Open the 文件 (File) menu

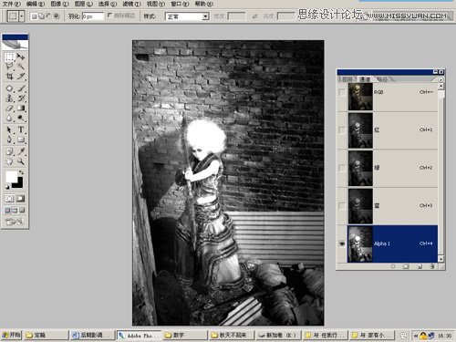tap(12, 4)
